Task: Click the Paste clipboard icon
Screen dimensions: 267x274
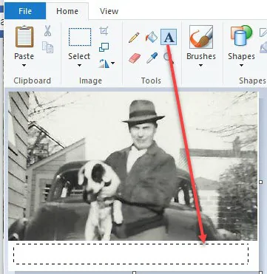Action: coord(24,36)
